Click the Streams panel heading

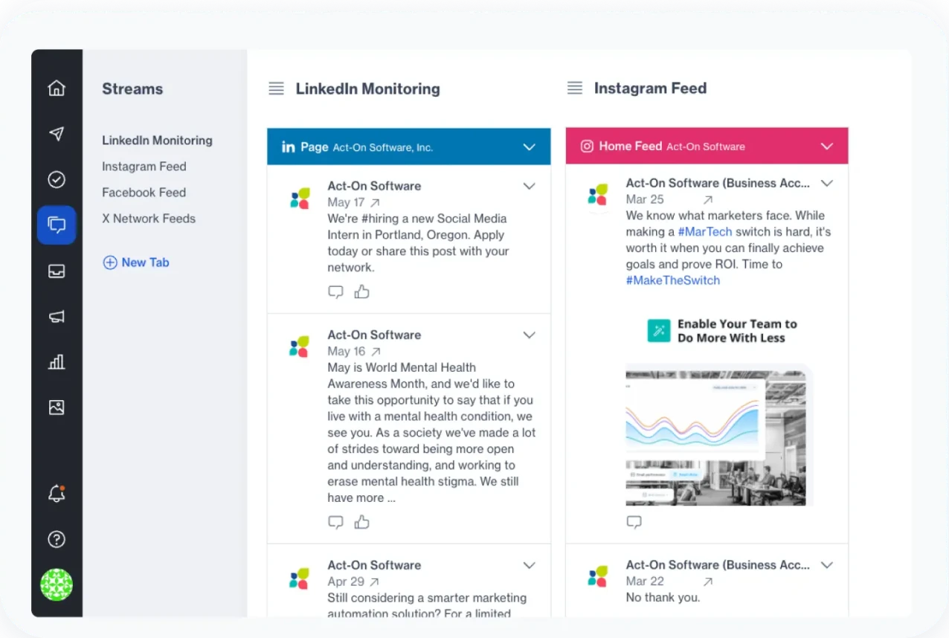point(132,89)
